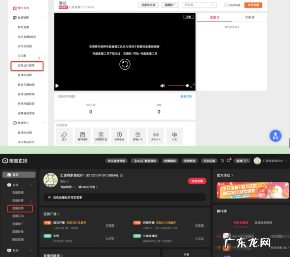Image resolution: width=290 pixels, height=257 pixels.
Task: Open 使用指南 in top bar
Action: click(170, 161)
